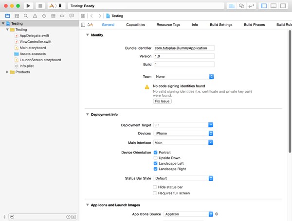Open the Devices dropdown
The image size is (292, 221).
point(183,133)
